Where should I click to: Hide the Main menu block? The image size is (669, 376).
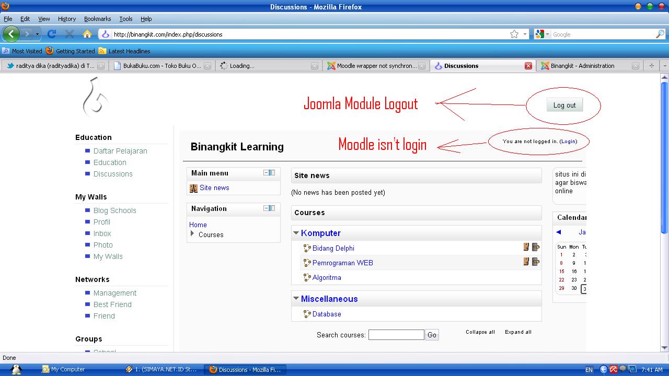266,173
